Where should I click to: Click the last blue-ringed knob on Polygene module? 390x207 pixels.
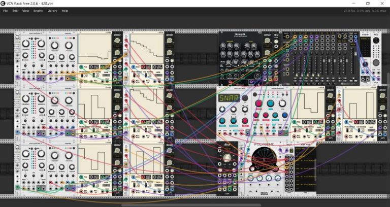(x=278, y=178)
